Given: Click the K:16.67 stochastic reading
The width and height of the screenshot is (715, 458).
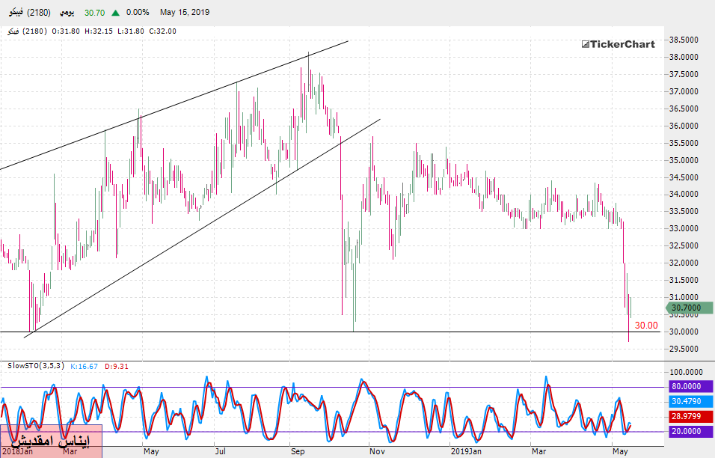Looking at the screenshot, I should pos(85,366).
